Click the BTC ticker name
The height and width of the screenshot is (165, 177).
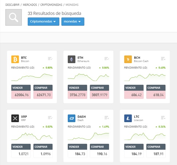[24, 58]
